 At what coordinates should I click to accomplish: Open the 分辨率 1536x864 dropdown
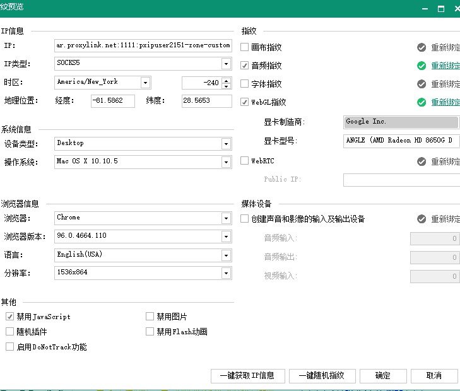tap(226, 273)
